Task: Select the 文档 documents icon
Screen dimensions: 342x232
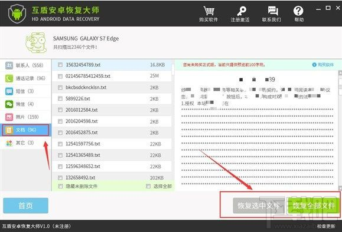Action: [x=9, y=130]
